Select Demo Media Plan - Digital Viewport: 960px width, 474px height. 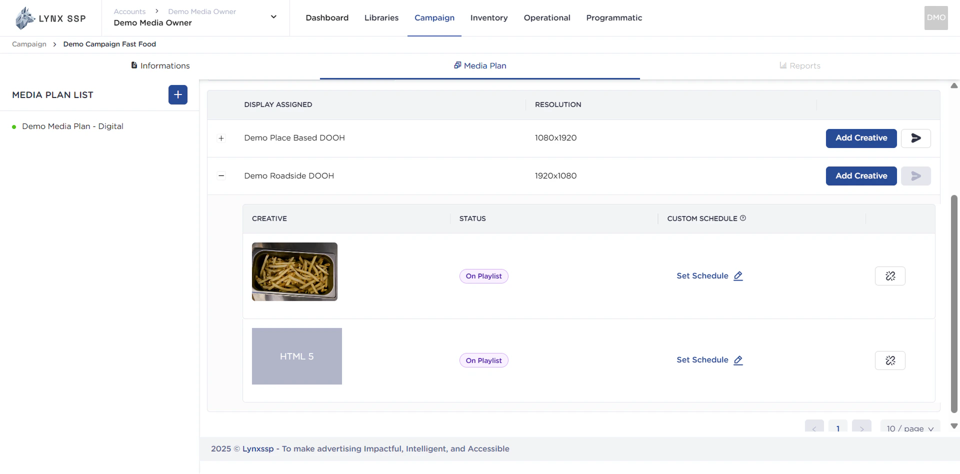72,126
